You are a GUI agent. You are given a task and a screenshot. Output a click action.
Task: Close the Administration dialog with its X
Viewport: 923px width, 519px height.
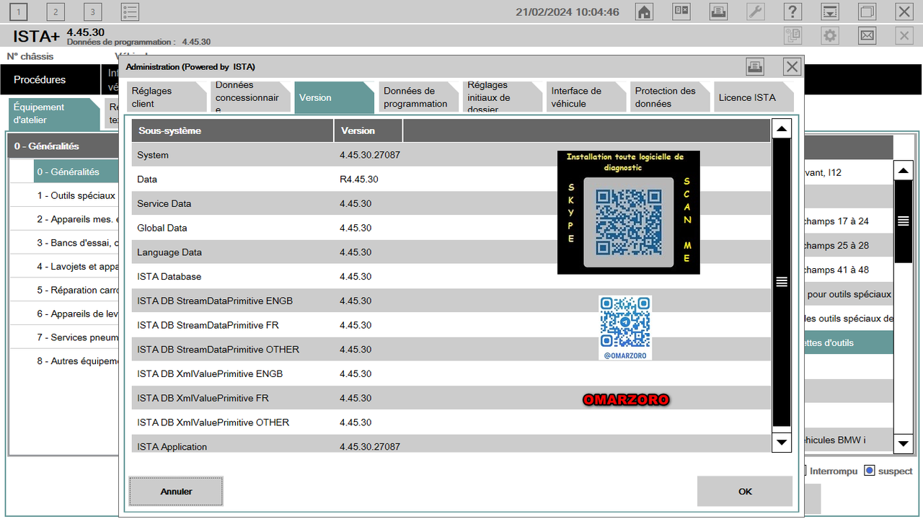(x=792, y=67)
